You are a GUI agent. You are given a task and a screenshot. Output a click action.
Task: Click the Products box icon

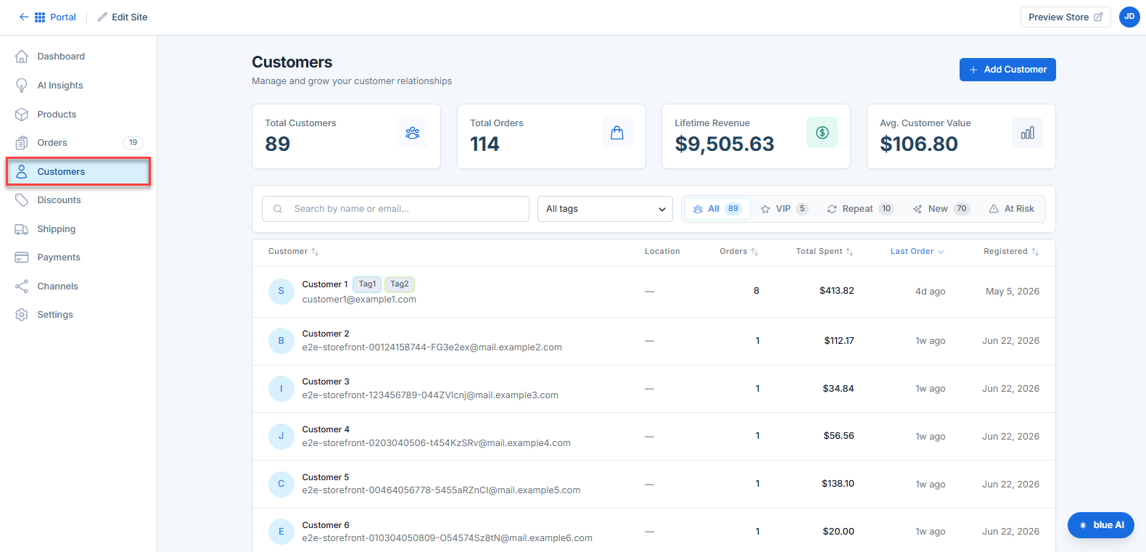[x=22, y=115]
